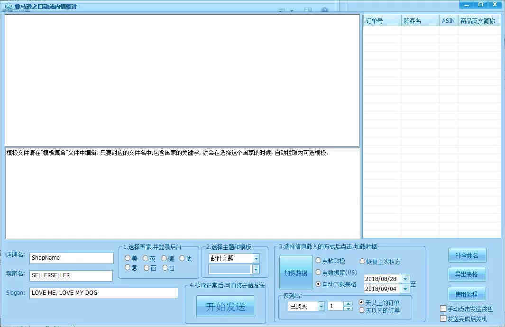Image resolution: width=505 pixels, height=327 pixels.
Task: Click the 卖家名 SELLERSELLER input field
Action: pyautogui.click(x=71, y=275)
